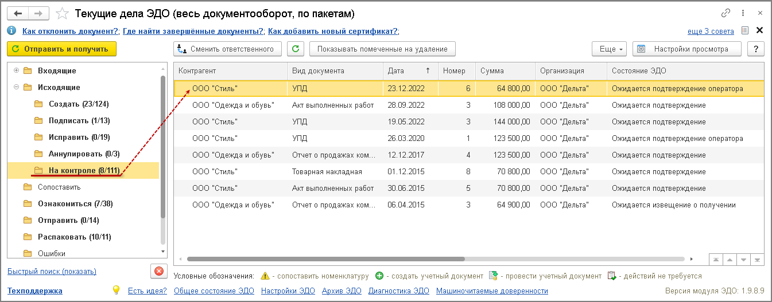Click 'Отправить и получить' button
The width and height of the screenshot is (772, 302).
click(x=61, y=49)
